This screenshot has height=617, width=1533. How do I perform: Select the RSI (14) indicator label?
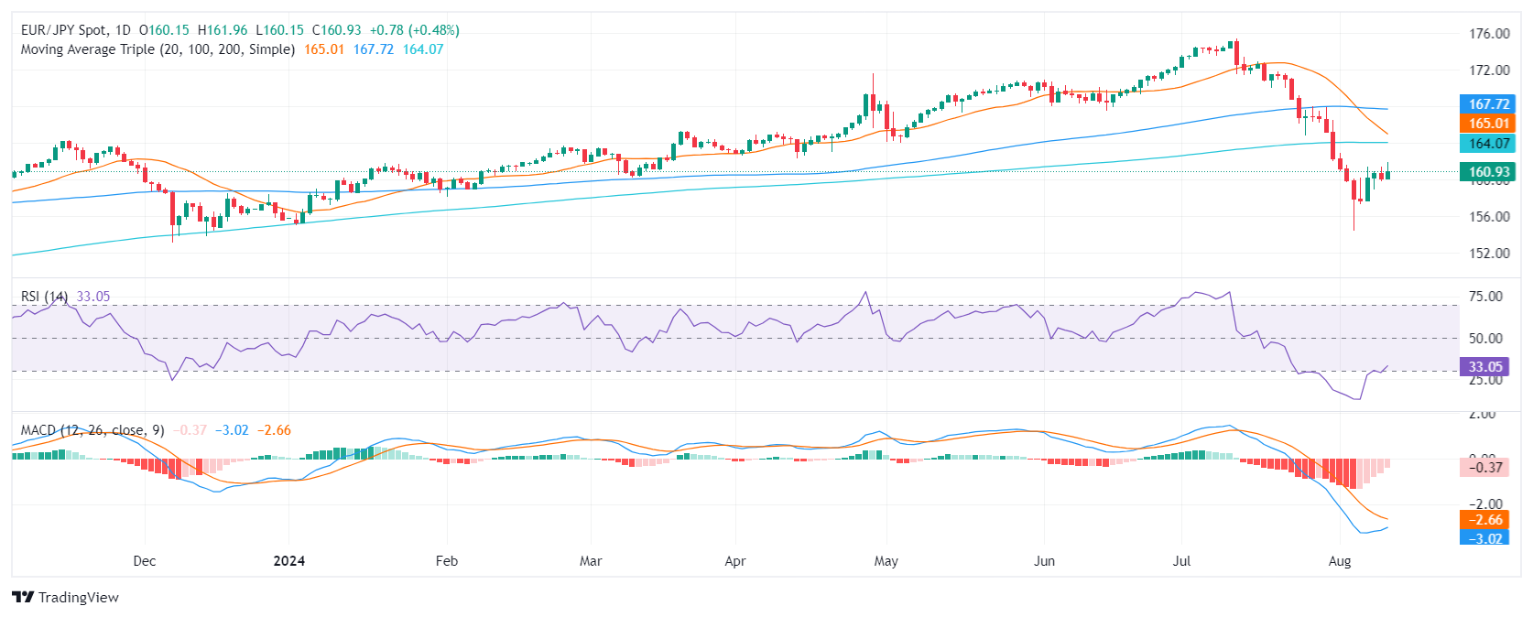[44, 297]
